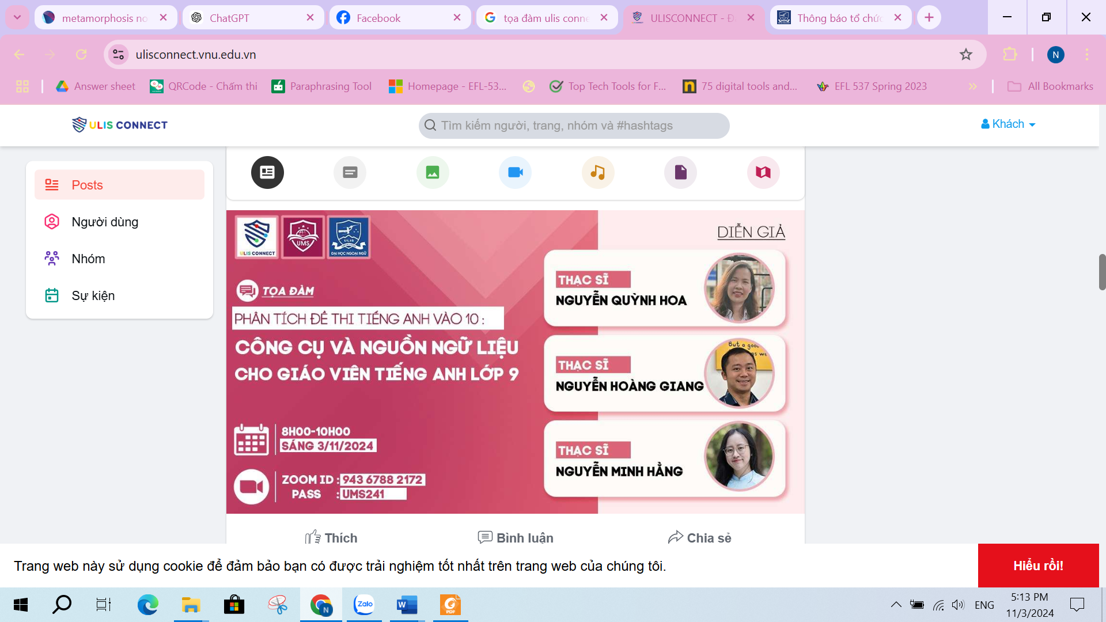The width and height of the screenshot is (1106, 622).
Task: Click the search people and hashtags field
Action: 574,125
